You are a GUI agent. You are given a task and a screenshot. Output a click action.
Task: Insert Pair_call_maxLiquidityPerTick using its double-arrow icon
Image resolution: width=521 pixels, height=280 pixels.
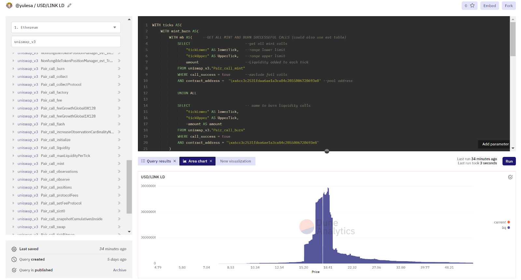[119, 156]
